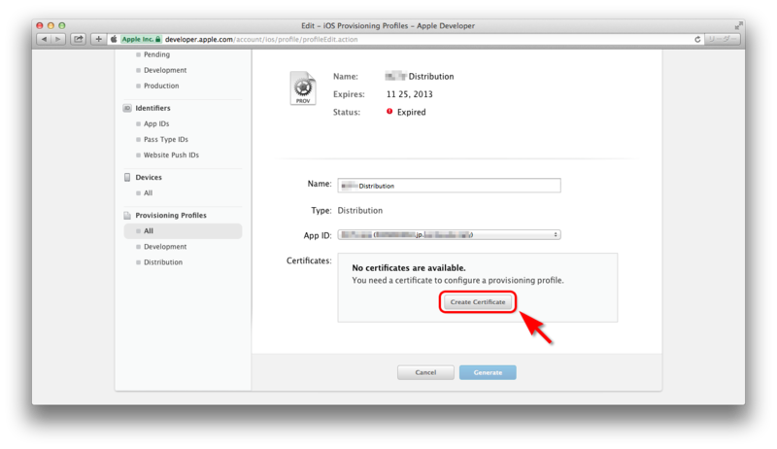The width and height of the screenshot is (777, 449).
Task: Click the expiry date 11 25, 2013
Action: (409, 94)
